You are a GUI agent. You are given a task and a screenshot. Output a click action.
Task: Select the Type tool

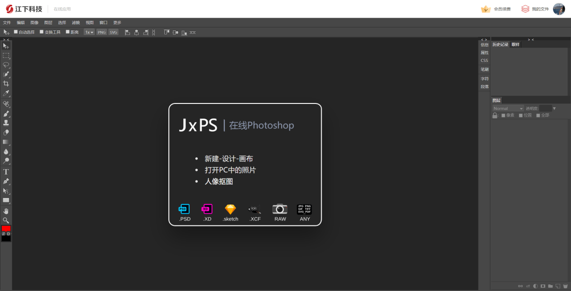click(6, 172)
